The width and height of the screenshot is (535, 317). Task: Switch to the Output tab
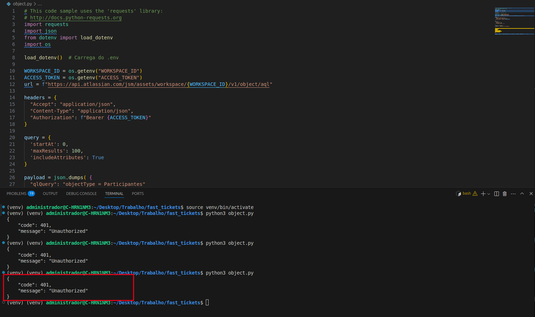(50, 193)
